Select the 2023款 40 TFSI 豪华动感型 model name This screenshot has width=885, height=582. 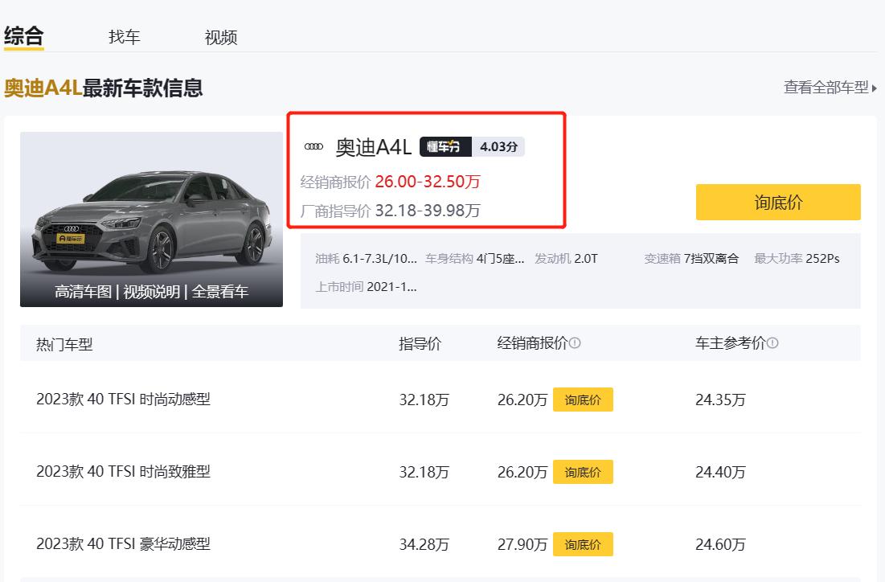[x=125, y=544]
